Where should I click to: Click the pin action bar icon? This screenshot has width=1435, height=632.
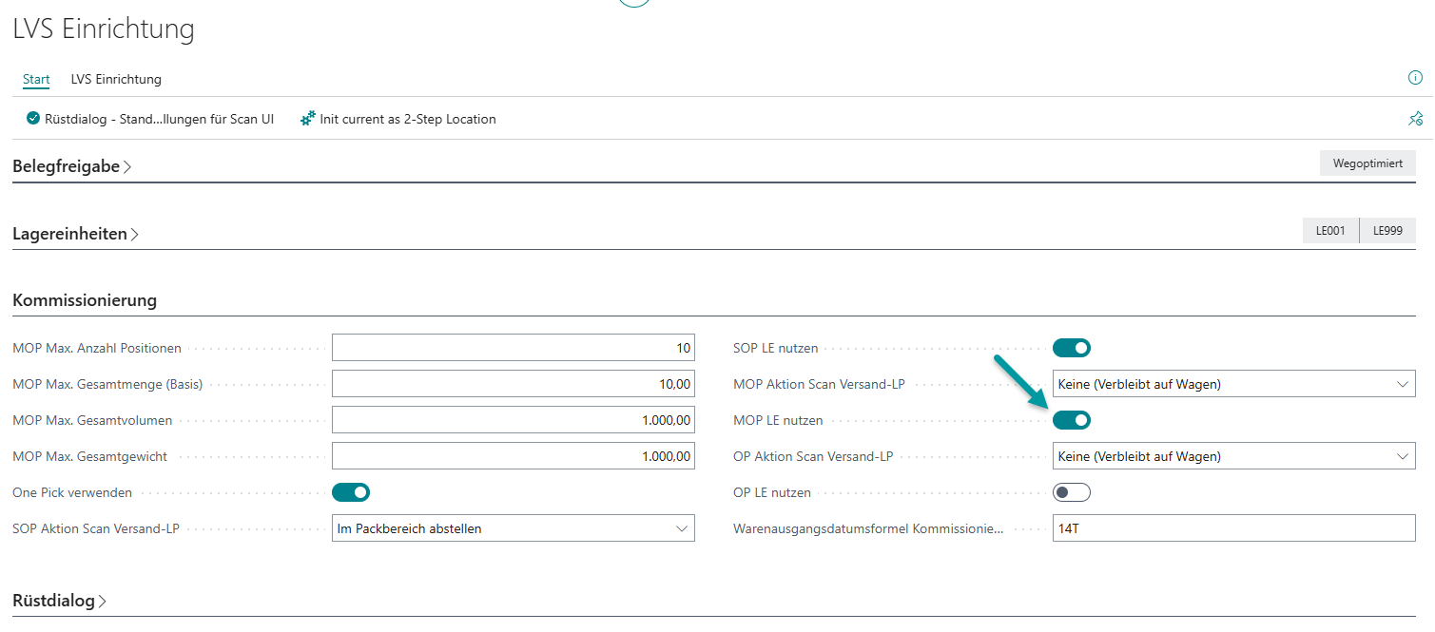tap(1415, 120)
